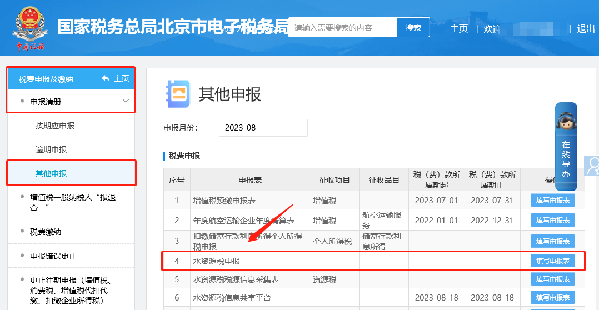Click the 年度航空运输企业年度清算表 row text

pyautogui.click(x=244, y=221)
